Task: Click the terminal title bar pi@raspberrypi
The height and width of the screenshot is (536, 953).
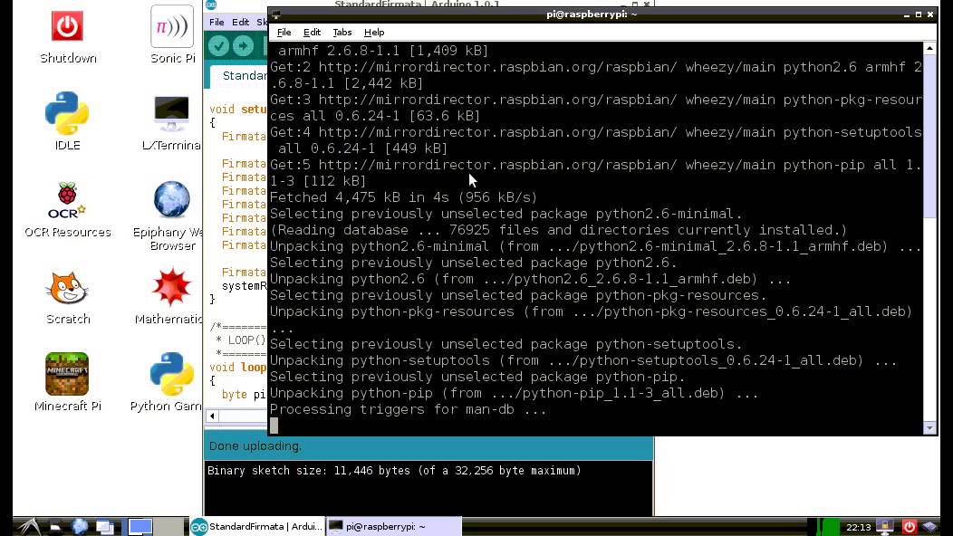Action: tap(592, 14)
